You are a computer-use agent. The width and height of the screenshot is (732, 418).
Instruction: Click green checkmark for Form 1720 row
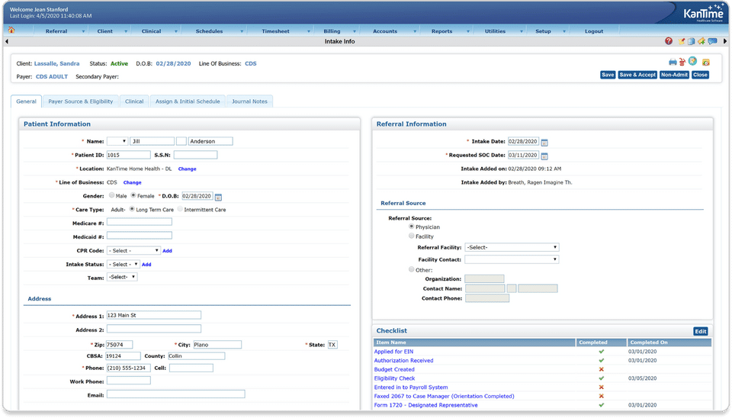[x=602, y=405]
